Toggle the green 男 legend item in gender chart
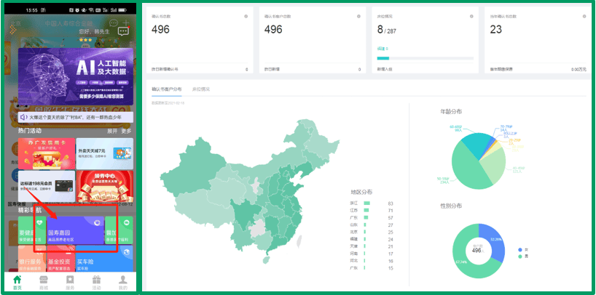Image resolution: width=596 pixels, height=295 pixels. tap(519, 256)
